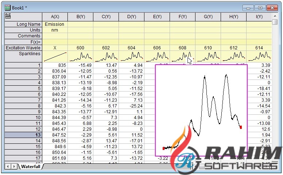Click the vertical scrollbar thumb
The width and height of the screenshot is (283, 175).
275,22
